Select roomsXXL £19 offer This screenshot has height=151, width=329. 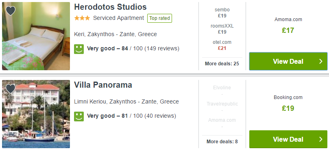coord(222,29)
